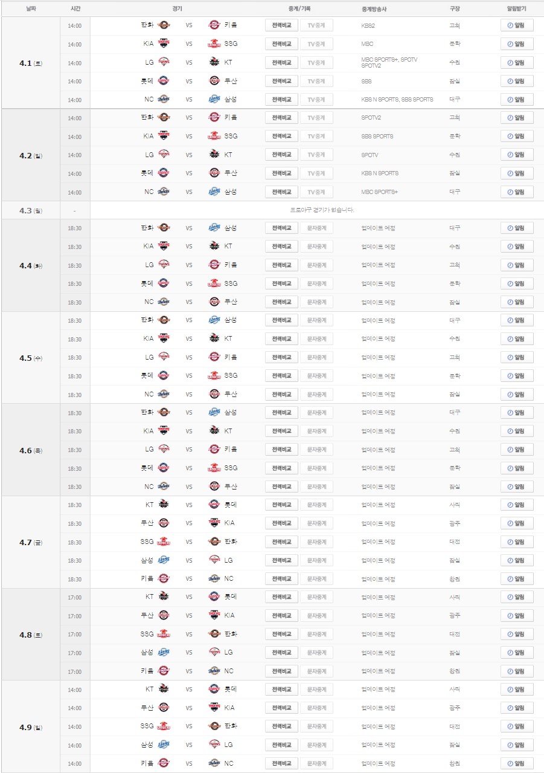
Task: Click LG logo in the 4.8 삼성 vs LG row
Action: coord(214,652)
